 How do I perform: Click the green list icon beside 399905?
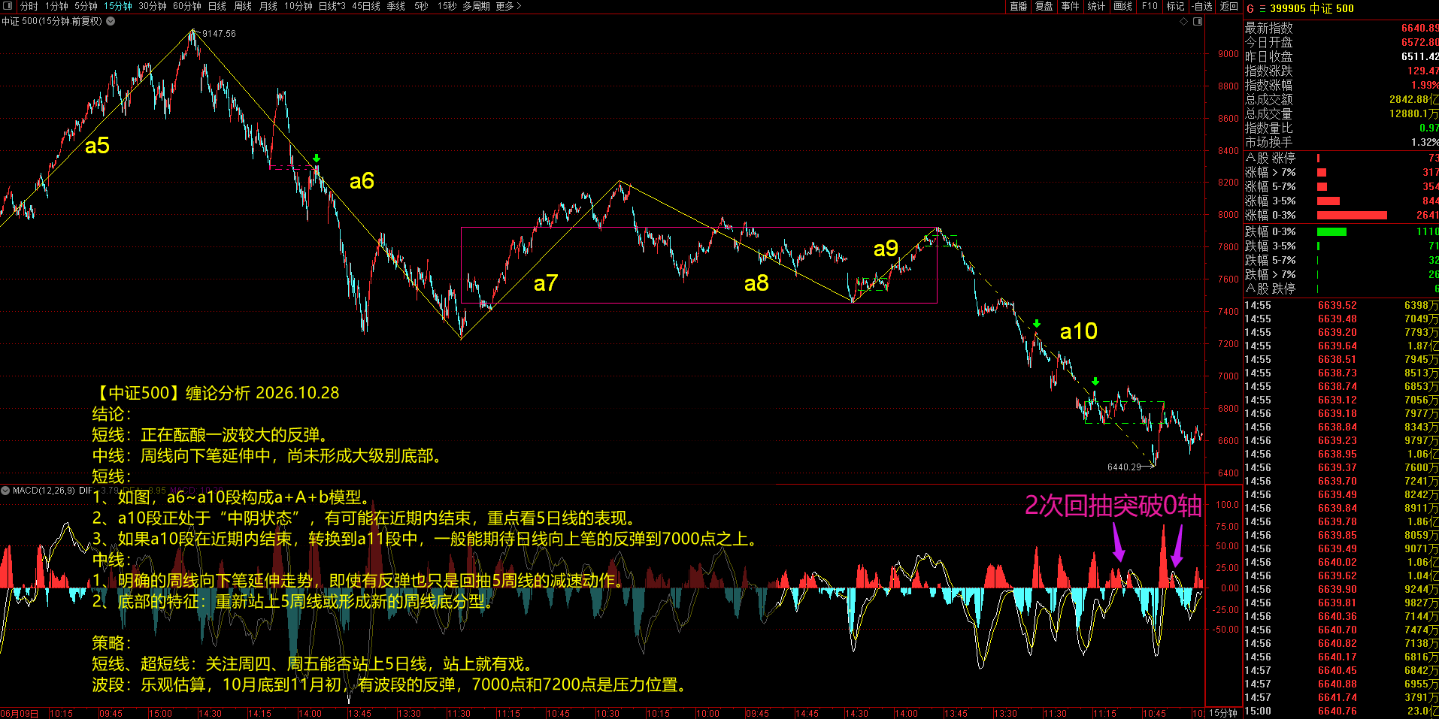[1262, 8]
